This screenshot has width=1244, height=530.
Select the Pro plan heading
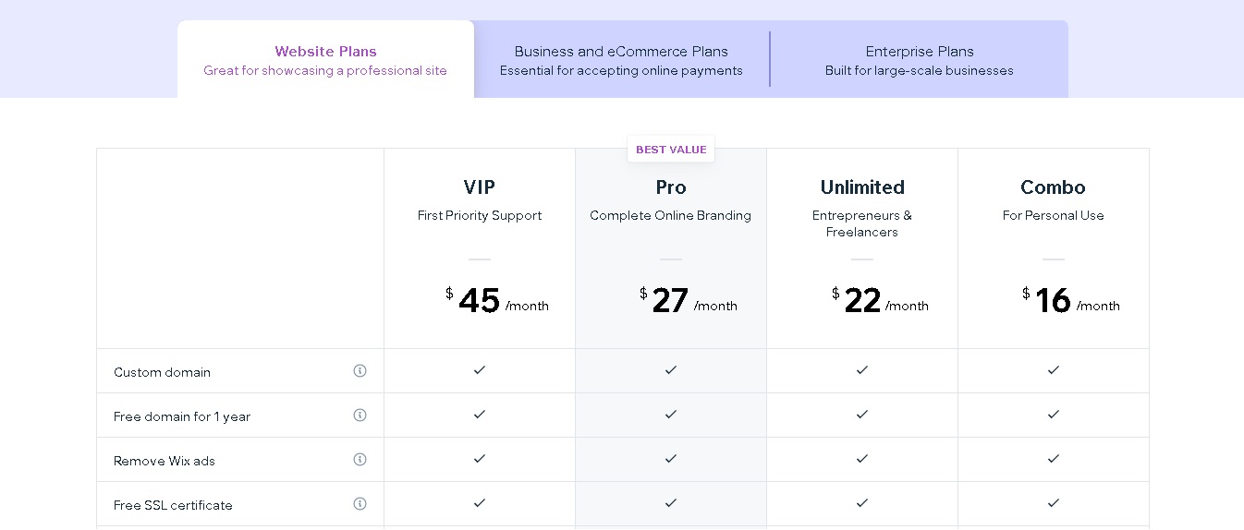tap(670, 187)
